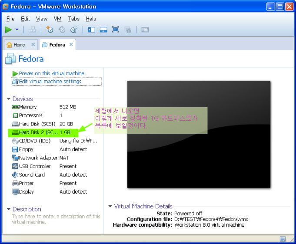Viewport: 296px width, 244px height.
Task: Collapse the Devices section
Action: coord(9,99)
